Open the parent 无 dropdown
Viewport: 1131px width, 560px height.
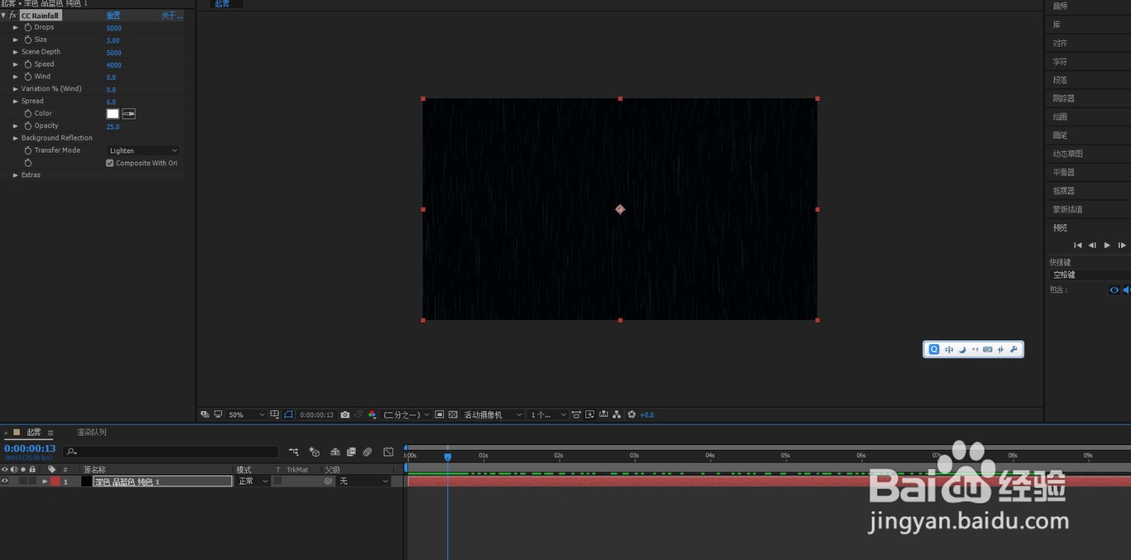(x=364, y=481)
